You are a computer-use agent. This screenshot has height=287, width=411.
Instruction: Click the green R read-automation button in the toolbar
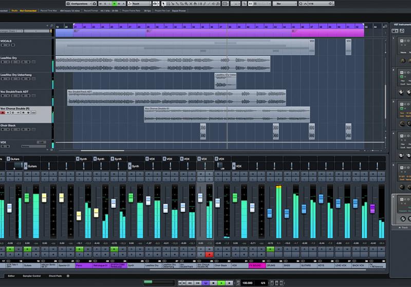click(x=115, y=4)
